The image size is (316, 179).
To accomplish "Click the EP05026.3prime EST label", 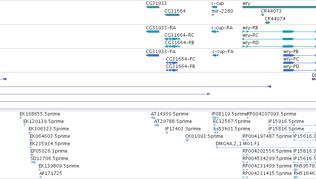I will click(x=49, y=151).
